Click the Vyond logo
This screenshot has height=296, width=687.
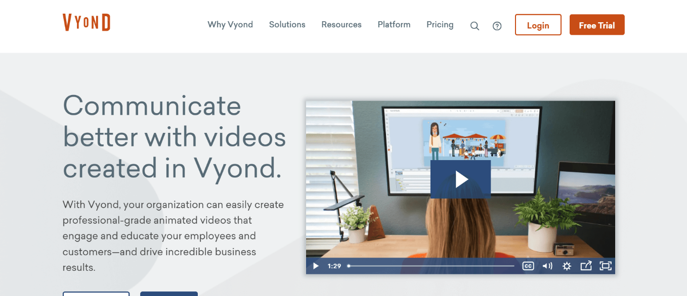[x=87, y=23]
